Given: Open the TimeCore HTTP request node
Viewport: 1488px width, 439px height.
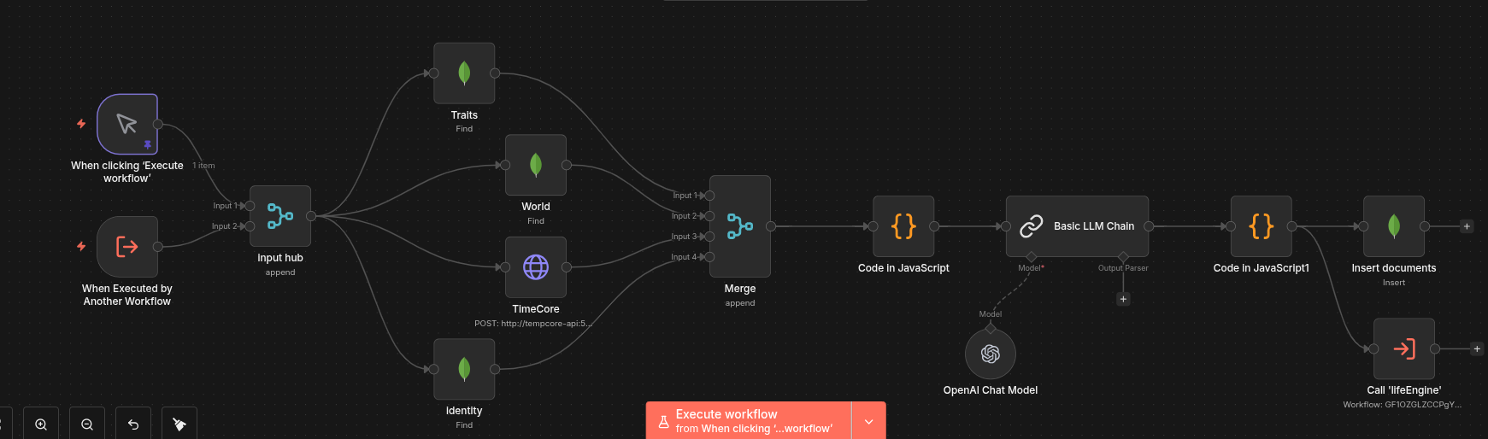Looking at the screenshot, I should 536,267.
